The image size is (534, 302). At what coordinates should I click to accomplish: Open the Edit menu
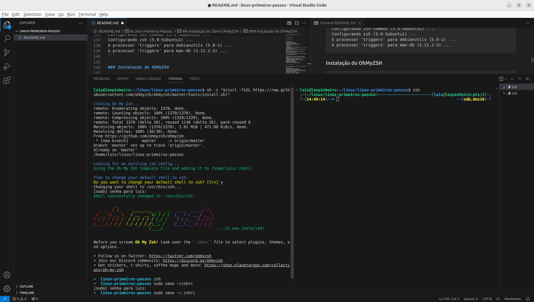coord(16,14)
